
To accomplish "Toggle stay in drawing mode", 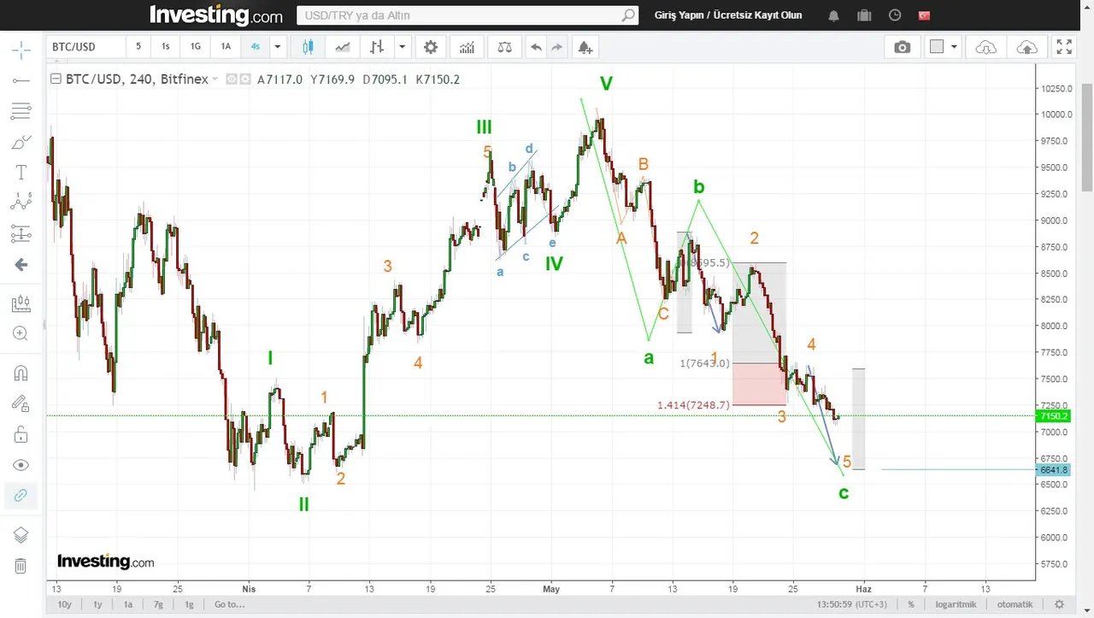I will [x=21, y=403].
